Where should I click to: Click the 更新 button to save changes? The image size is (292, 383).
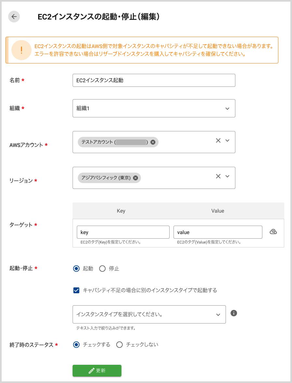click(x=97, y=370)
